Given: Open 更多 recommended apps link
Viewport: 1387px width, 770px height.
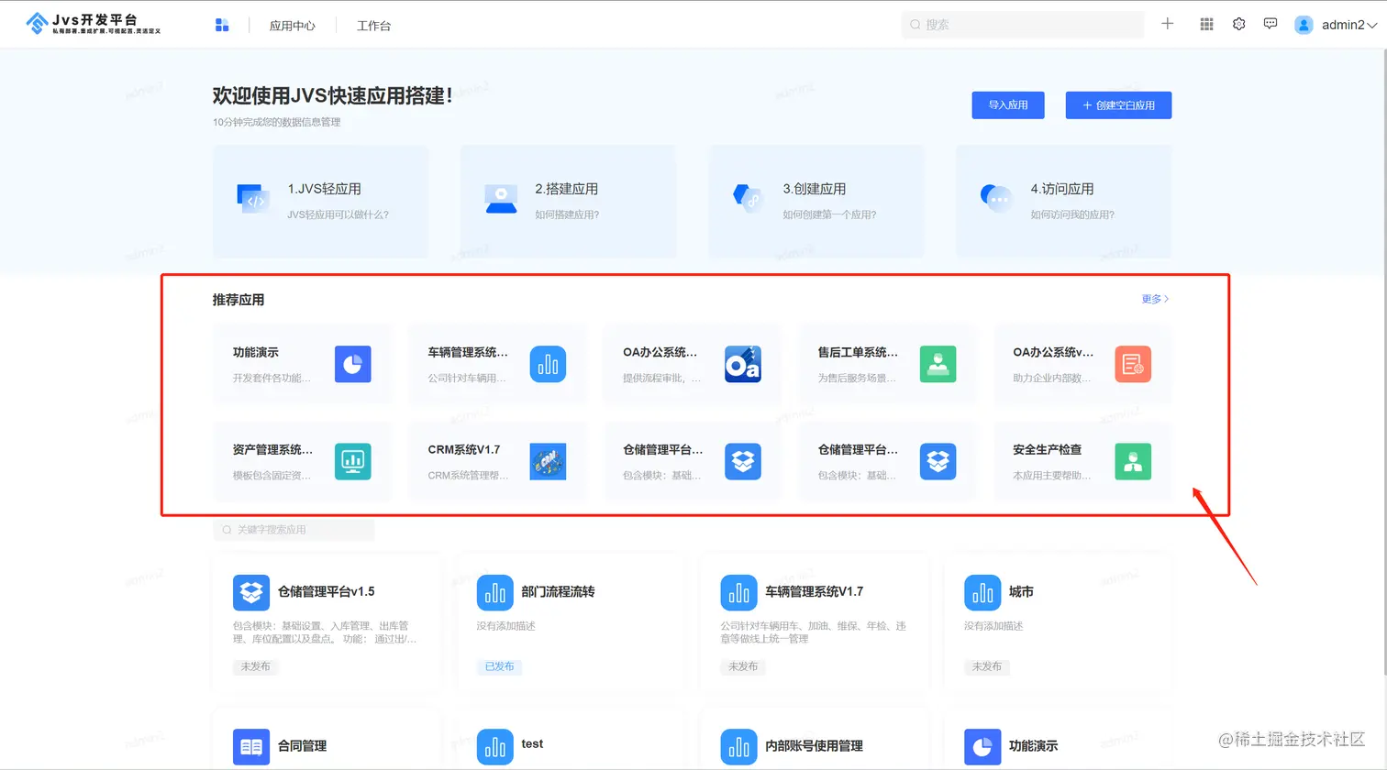Looking at the screenshot, I should coord(1155,299).
